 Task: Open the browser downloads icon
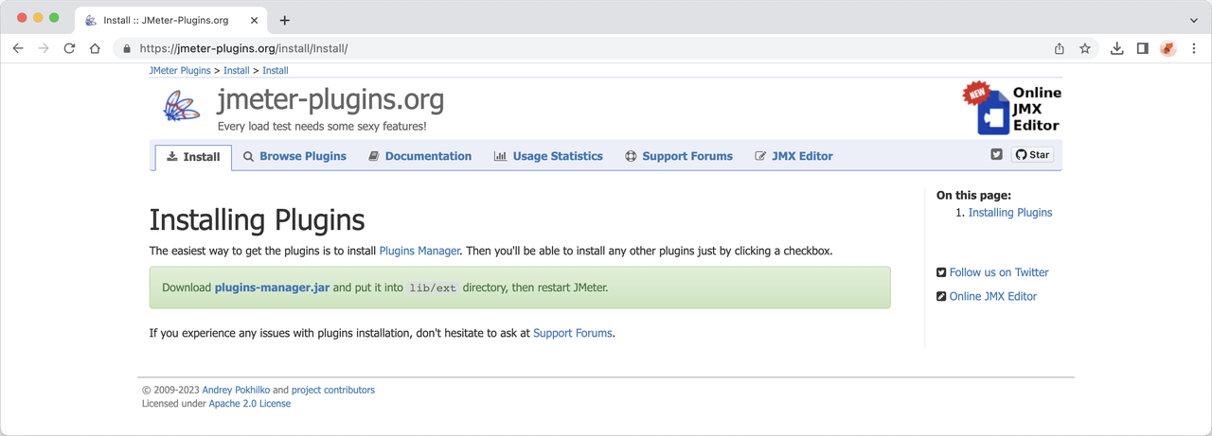tap(1116, 48)
